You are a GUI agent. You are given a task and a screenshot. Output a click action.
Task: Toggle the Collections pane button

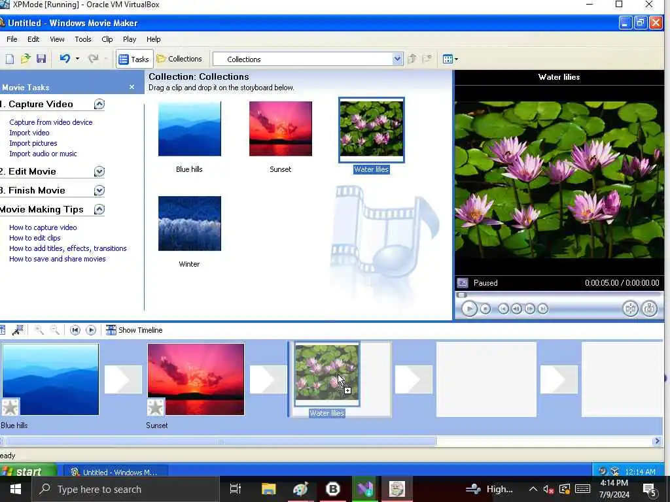pyautogui.click(x=179, y=59)
